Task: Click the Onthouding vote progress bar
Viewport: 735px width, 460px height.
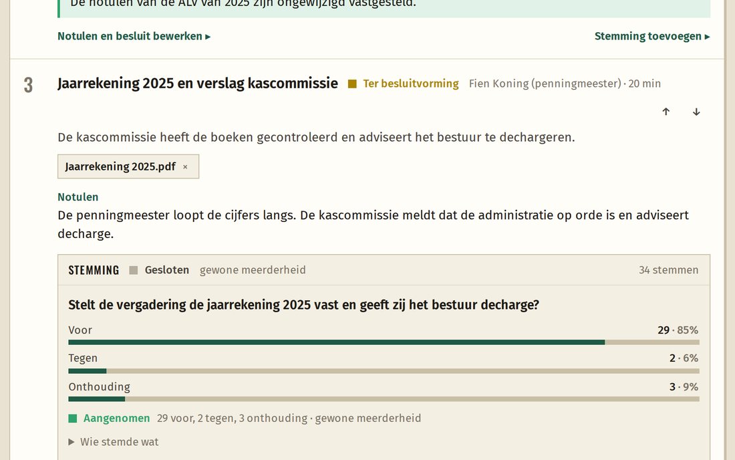Action: click(x=384, y=399)
